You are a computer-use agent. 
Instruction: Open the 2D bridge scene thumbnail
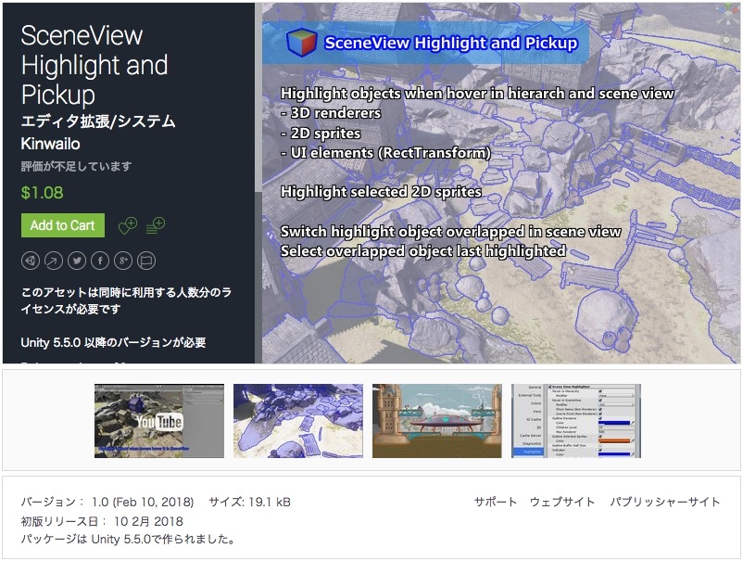(437, 421)
